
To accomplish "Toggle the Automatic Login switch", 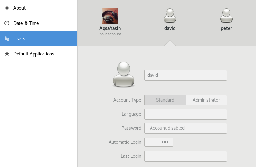I will click(x=159, y=142).
